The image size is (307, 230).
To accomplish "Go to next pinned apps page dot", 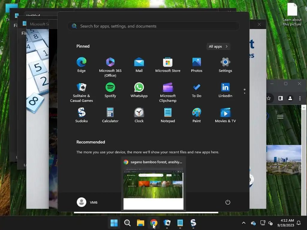I will [245, 93].
